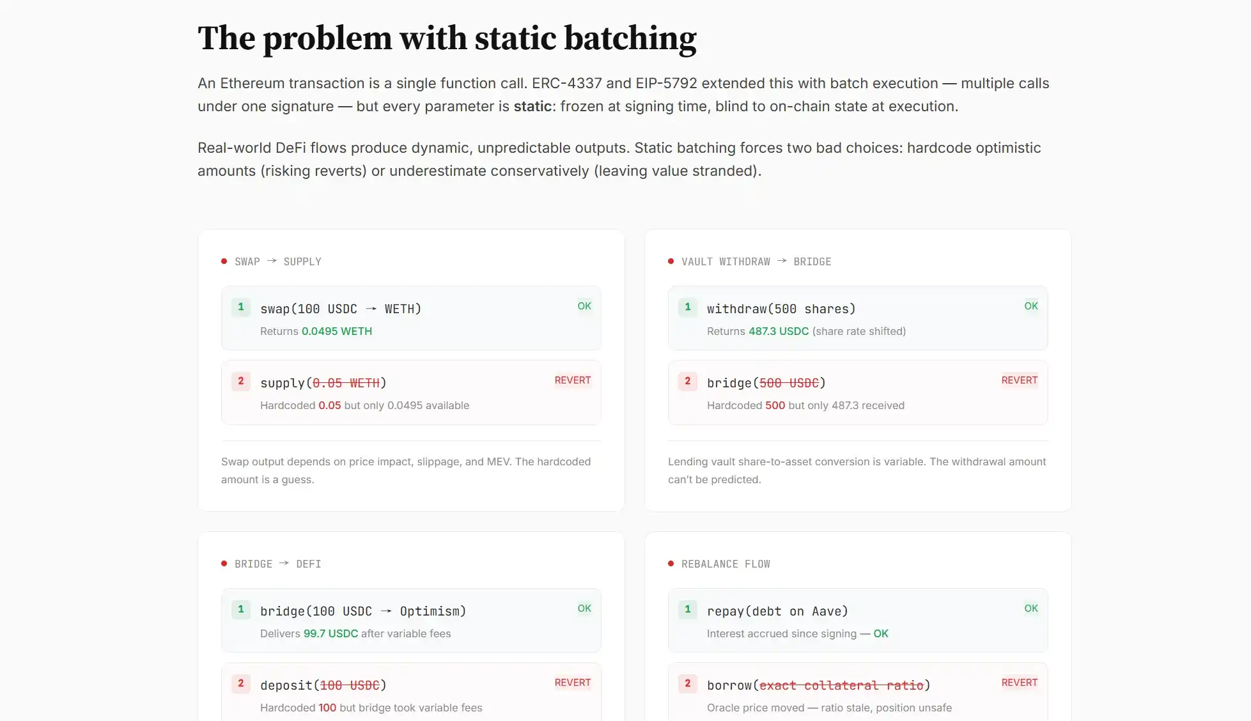
Task: Click the OK status on repay(debt on Aave)
Action: (x=1031, y=609)
